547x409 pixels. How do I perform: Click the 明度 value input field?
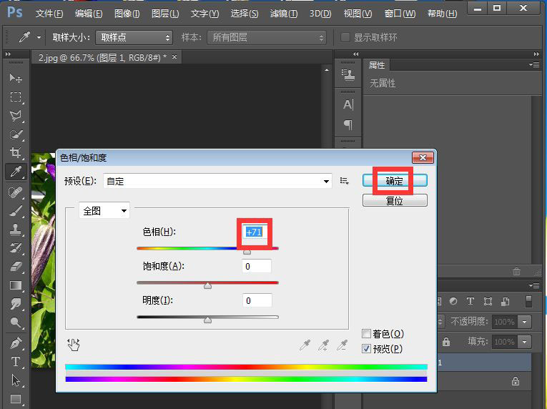click(x=257, y=300)
